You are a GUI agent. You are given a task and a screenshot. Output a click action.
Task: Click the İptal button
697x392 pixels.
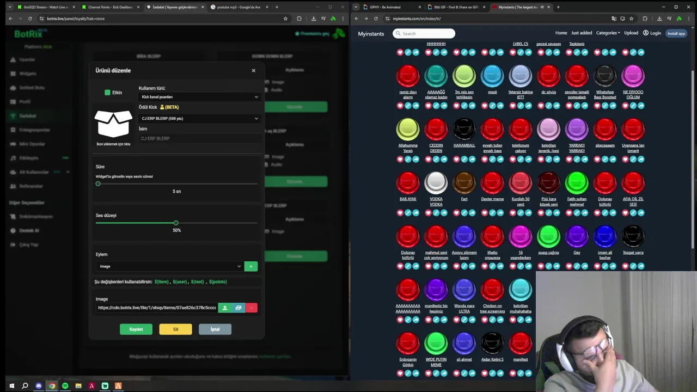pos(215,329)
